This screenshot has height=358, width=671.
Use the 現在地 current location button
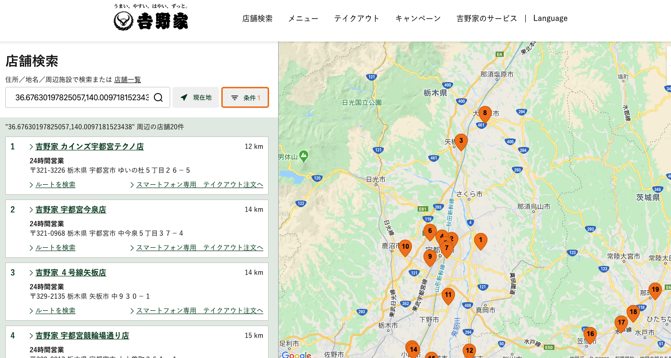(x=196, y=98)
